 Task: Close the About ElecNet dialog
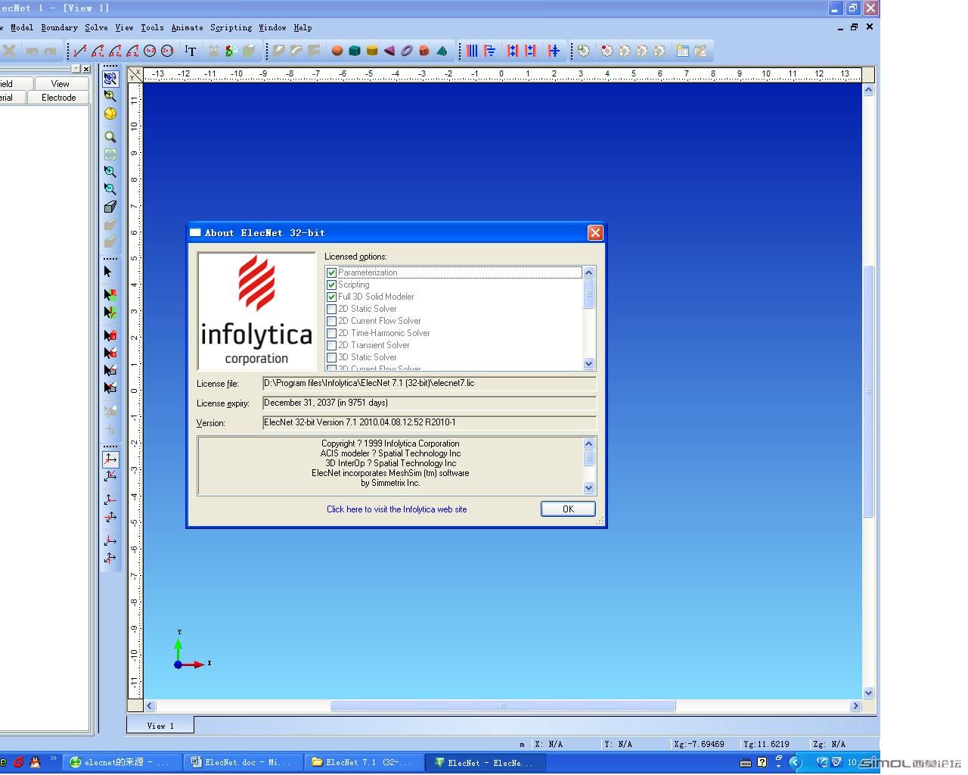tap(595, 232)
